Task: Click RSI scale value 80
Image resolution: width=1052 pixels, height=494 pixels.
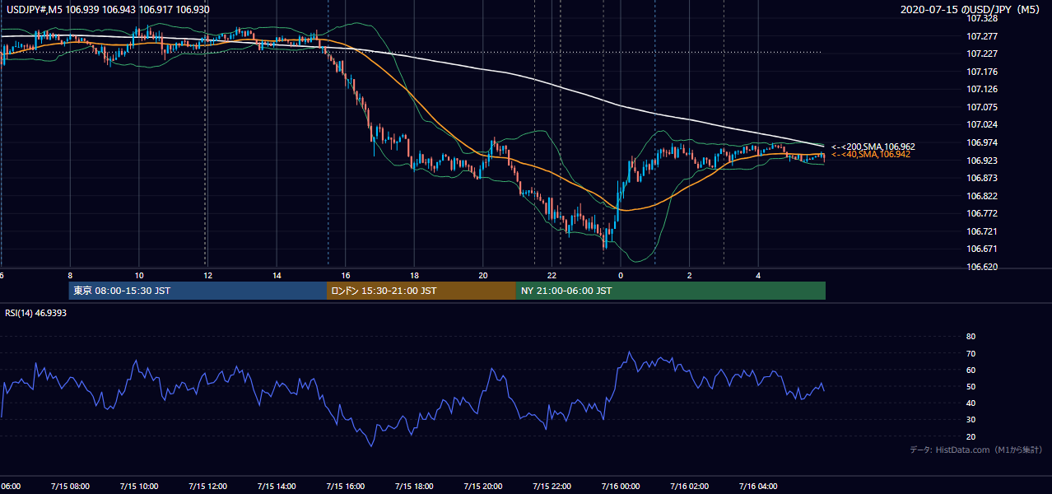Action: [971, 337]
